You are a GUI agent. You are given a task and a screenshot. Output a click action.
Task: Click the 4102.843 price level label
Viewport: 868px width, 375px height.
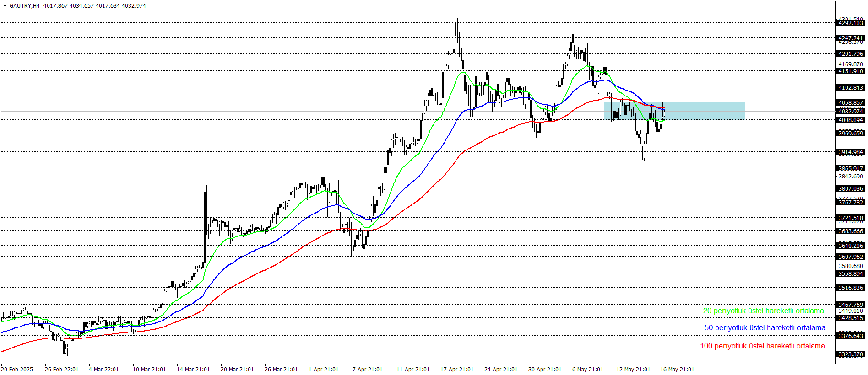[x=851, y=88]
